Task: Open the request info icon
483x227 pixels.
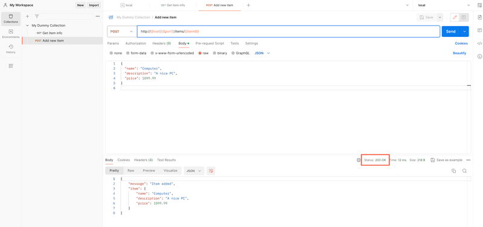Action: click(x=479, y=56)
